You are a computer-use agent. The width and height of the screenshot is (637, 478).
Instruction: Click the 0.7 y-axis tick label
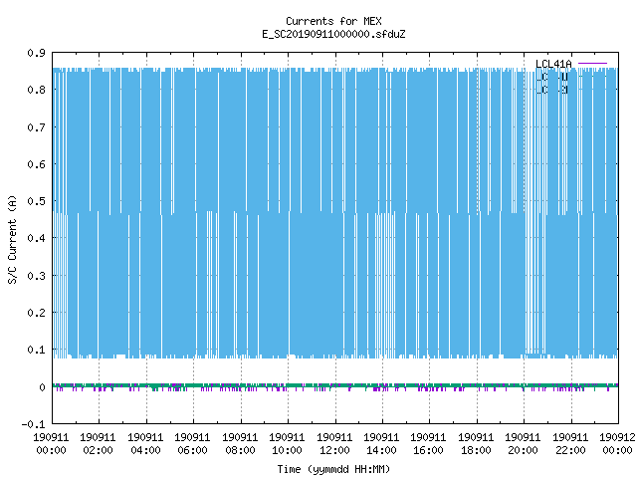(36, 127)
